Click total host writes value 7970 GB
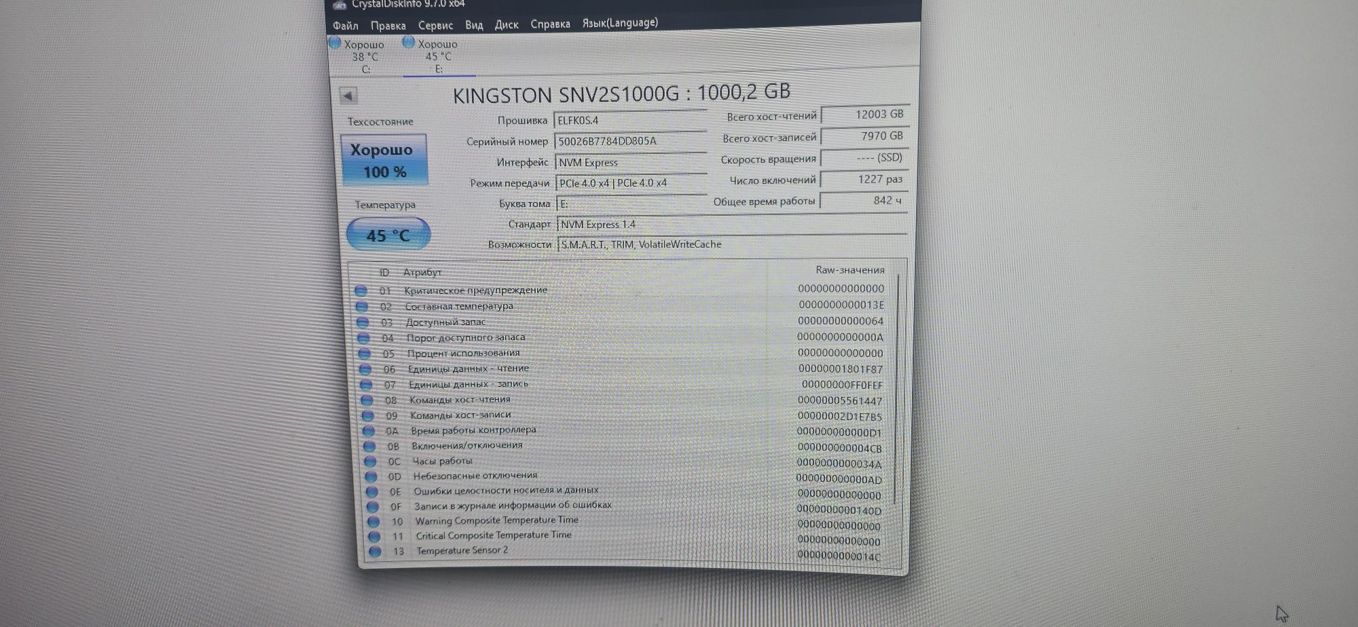 pyautogui.click(x=865, y=136)
